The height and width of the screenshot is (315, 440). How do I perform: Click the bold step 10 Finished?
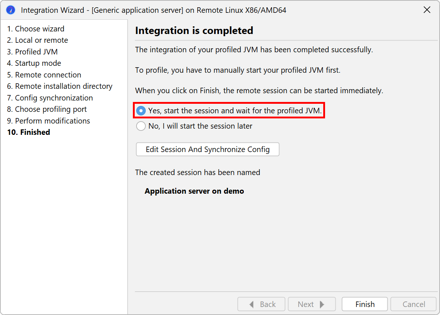pos(29,132)
